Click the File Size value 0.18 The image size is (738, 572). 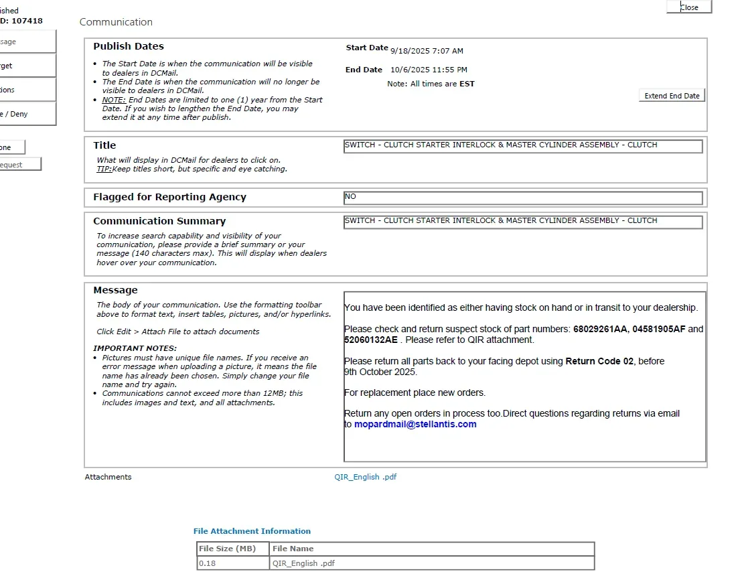233,563
